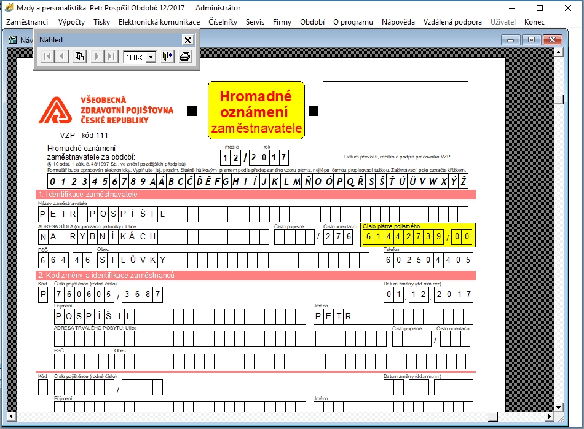
Task: Click the yellow Hromadné oznámení zaměstnavatele title
Action: pyautogui.click(x=256, y=110)
